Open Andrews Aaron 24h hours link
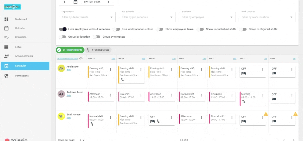The width and height of the screenshot is (303, 141). [68, 96]
